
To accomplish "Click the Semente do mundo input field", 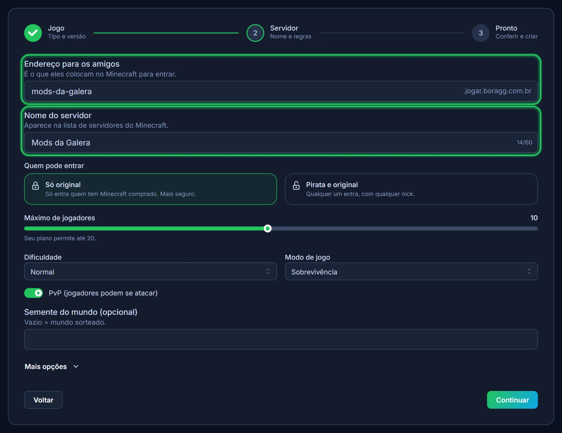I will click(281, 339).
